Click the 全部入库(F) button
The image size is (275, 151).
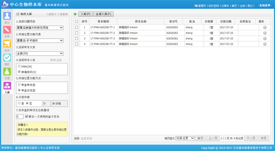[x=103, y=14]
